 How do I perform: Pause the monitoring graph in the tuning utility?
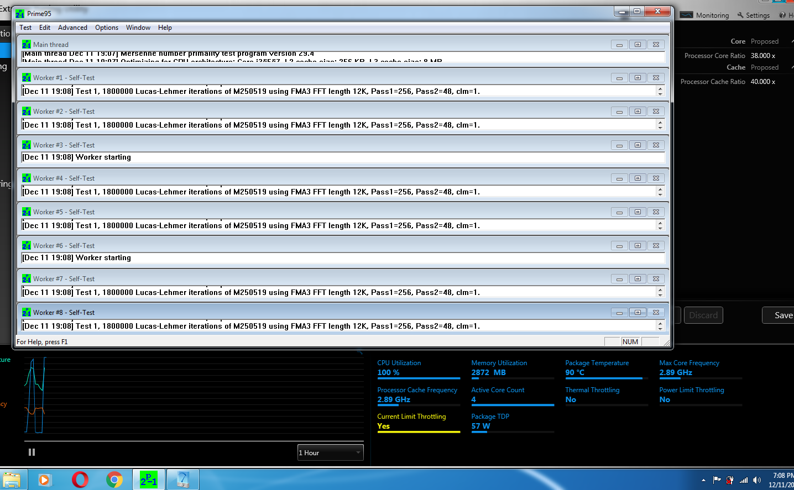coord(32,452)
